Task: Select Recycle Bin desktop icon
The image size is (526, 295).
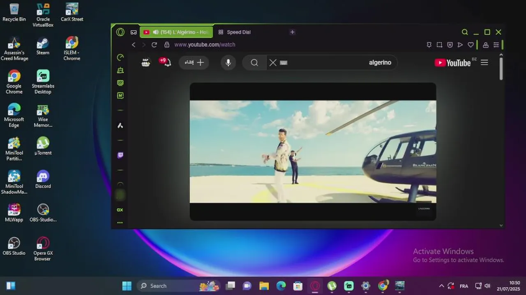Action: [x=14, y=12]
